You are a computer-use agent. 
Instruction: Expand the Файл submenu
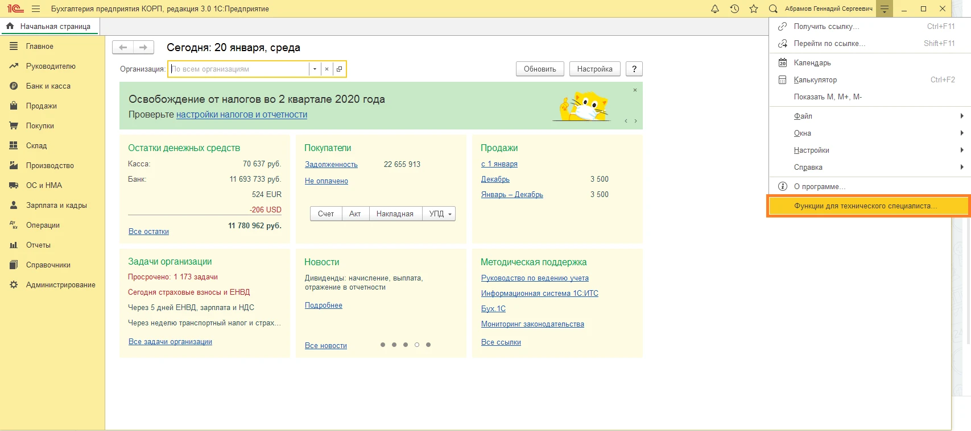870,116
